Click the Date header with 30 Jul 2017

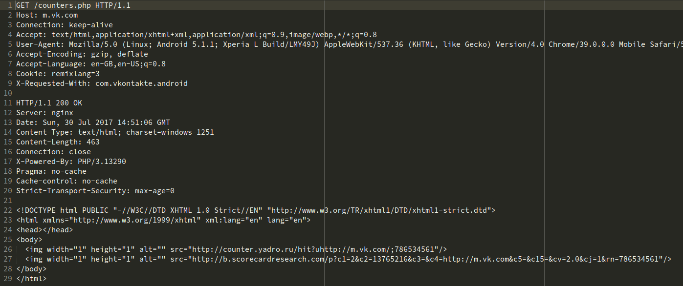point(93,123)
